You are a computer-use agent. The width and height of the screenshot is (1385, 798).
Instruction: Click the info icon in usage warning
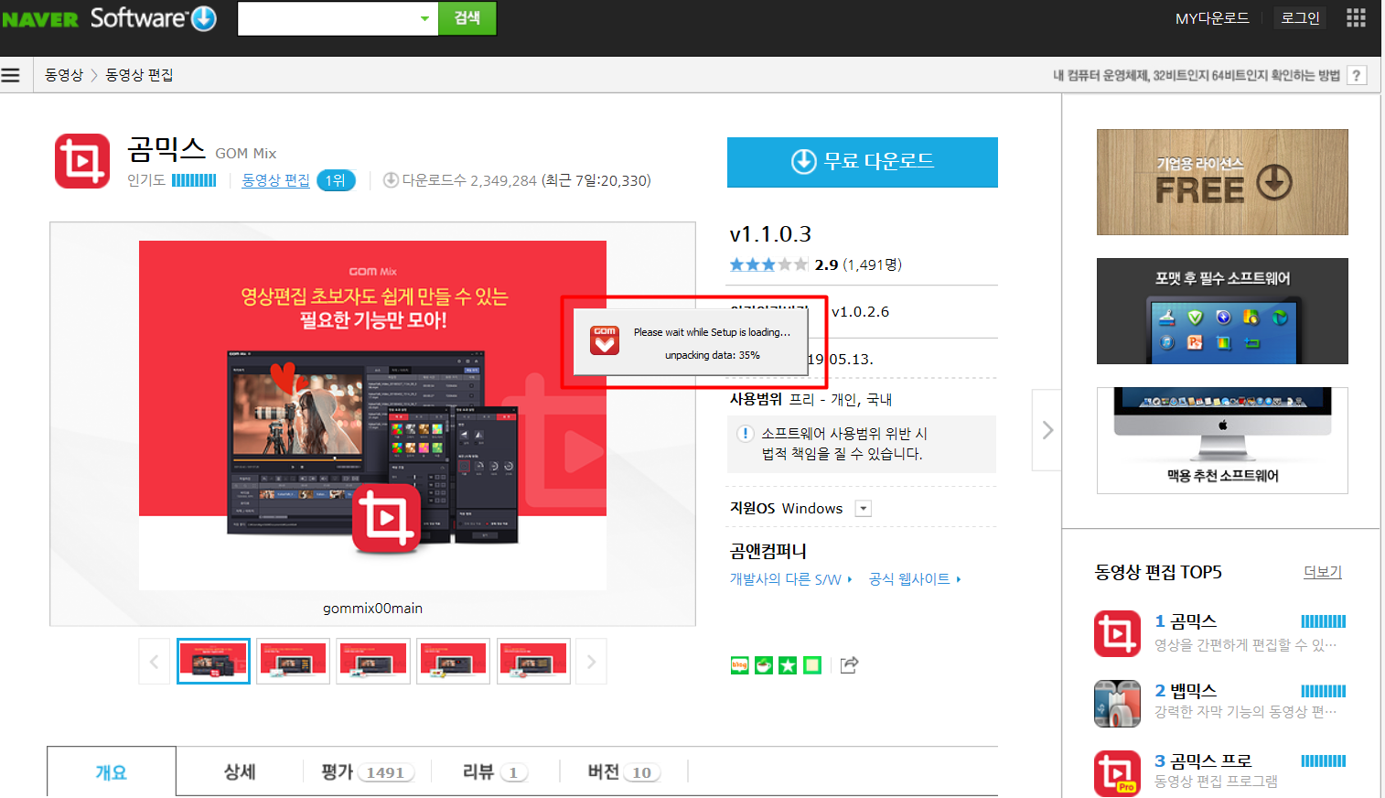coord(746,434)
